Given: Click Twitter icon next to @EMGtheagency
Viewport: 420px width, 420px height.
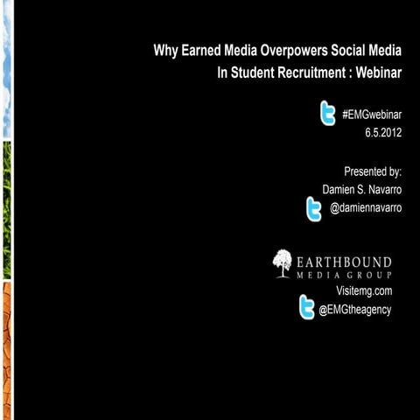Looking at the screenshot, I should [307, 307].
